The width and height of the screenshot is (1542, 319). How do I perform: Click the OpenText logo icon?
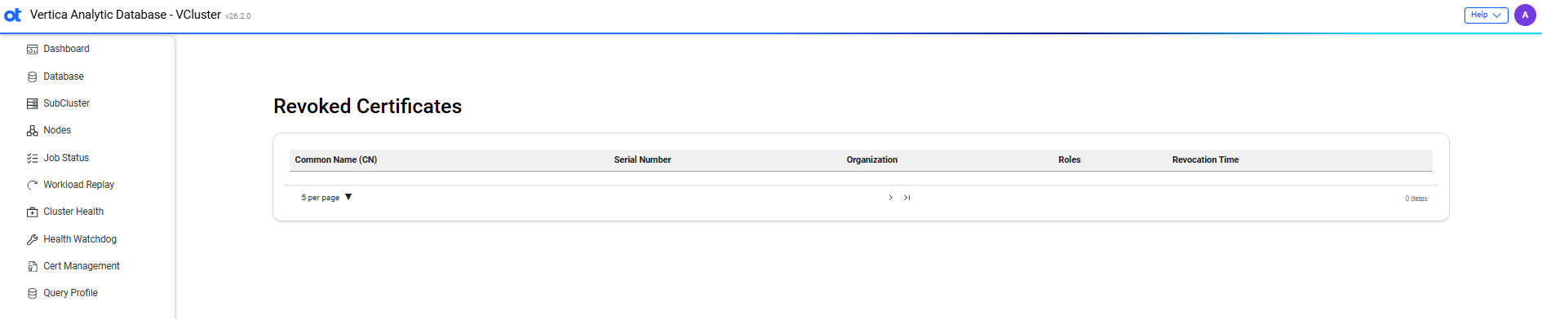point(13,15)
